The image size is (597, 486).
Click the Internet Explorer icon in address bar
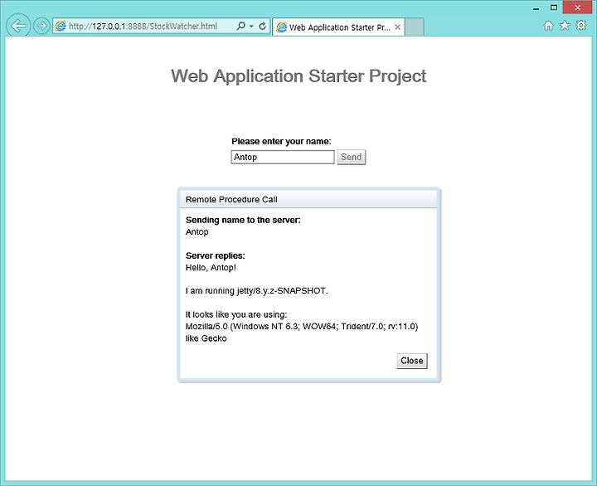coord(61,26)
